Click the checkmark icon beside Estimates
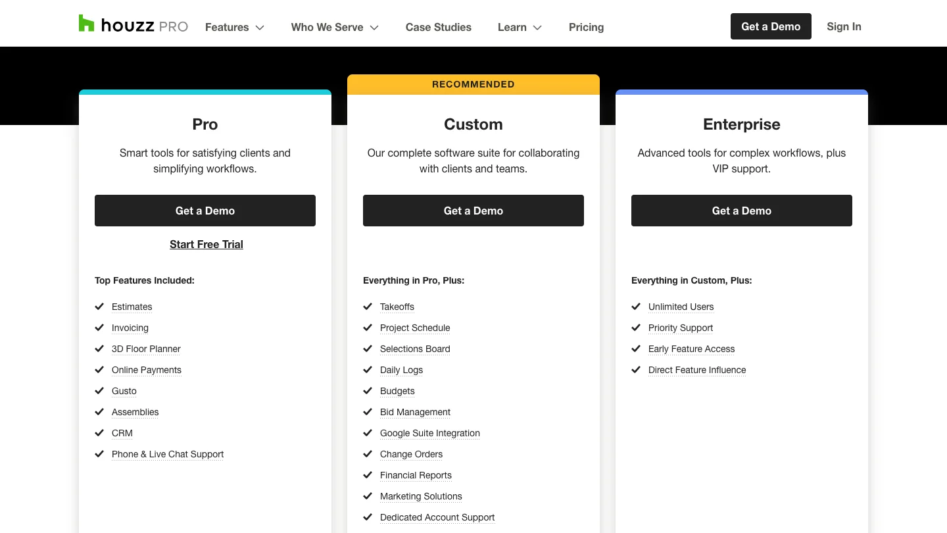This screenshot has height=533, width=947. point(99,307)
